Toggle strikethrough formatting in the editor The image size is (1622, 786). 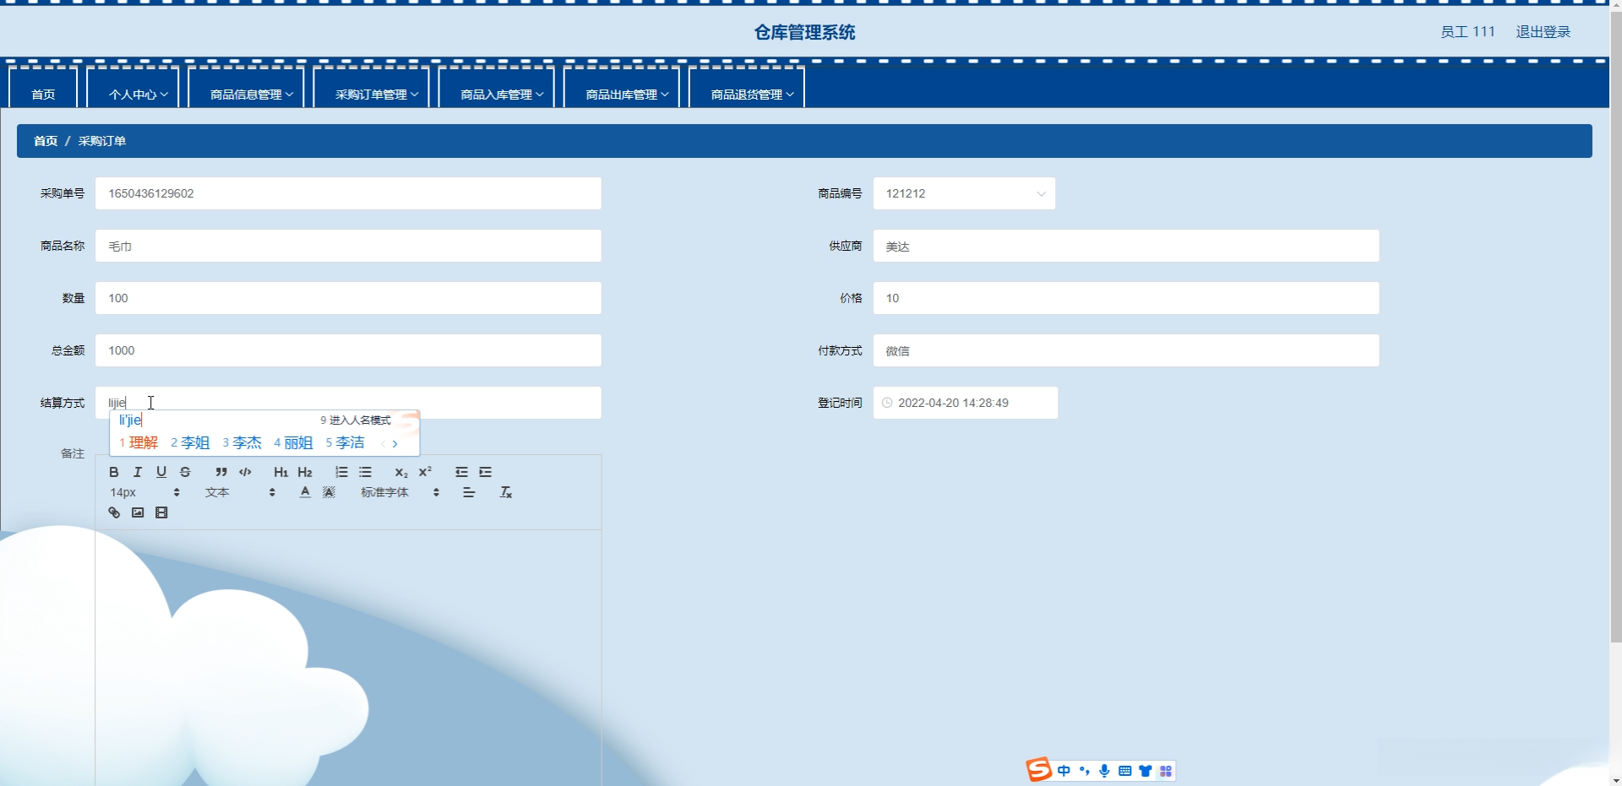tap(185, 472)
